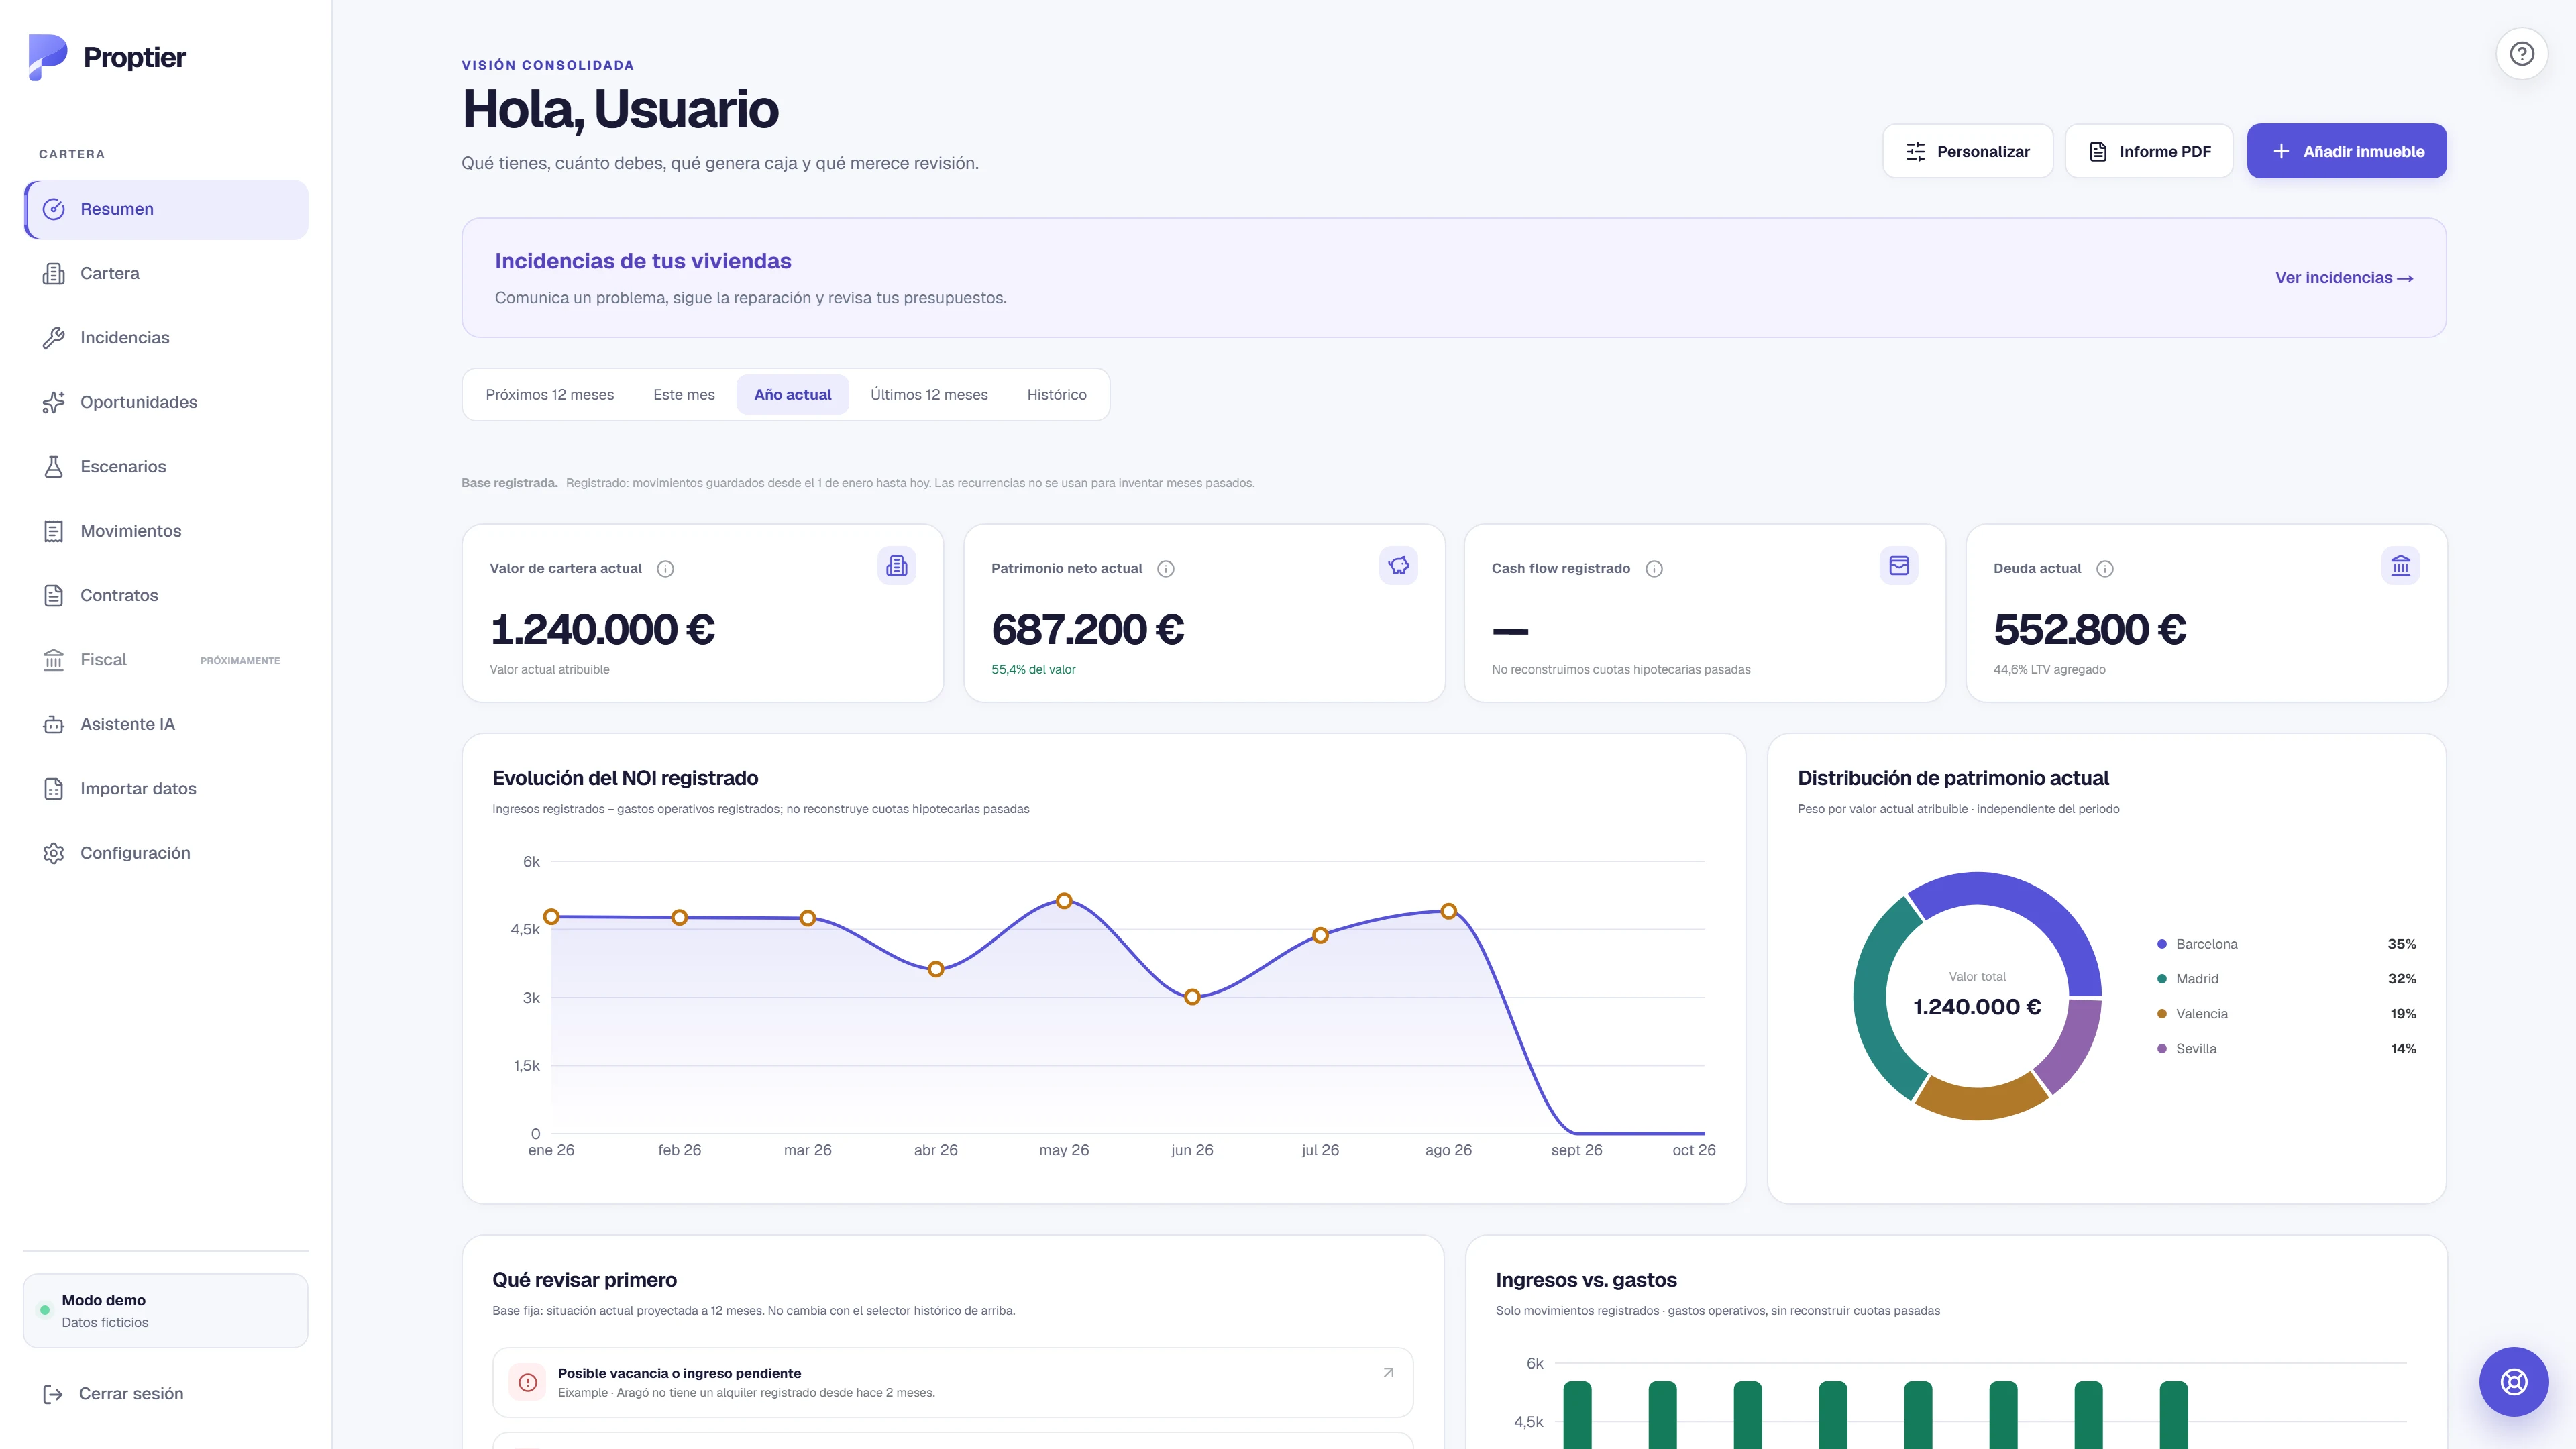Select the Fiscal sidebar item
The image size is (2576, 1449).
(x=166, y=660)
